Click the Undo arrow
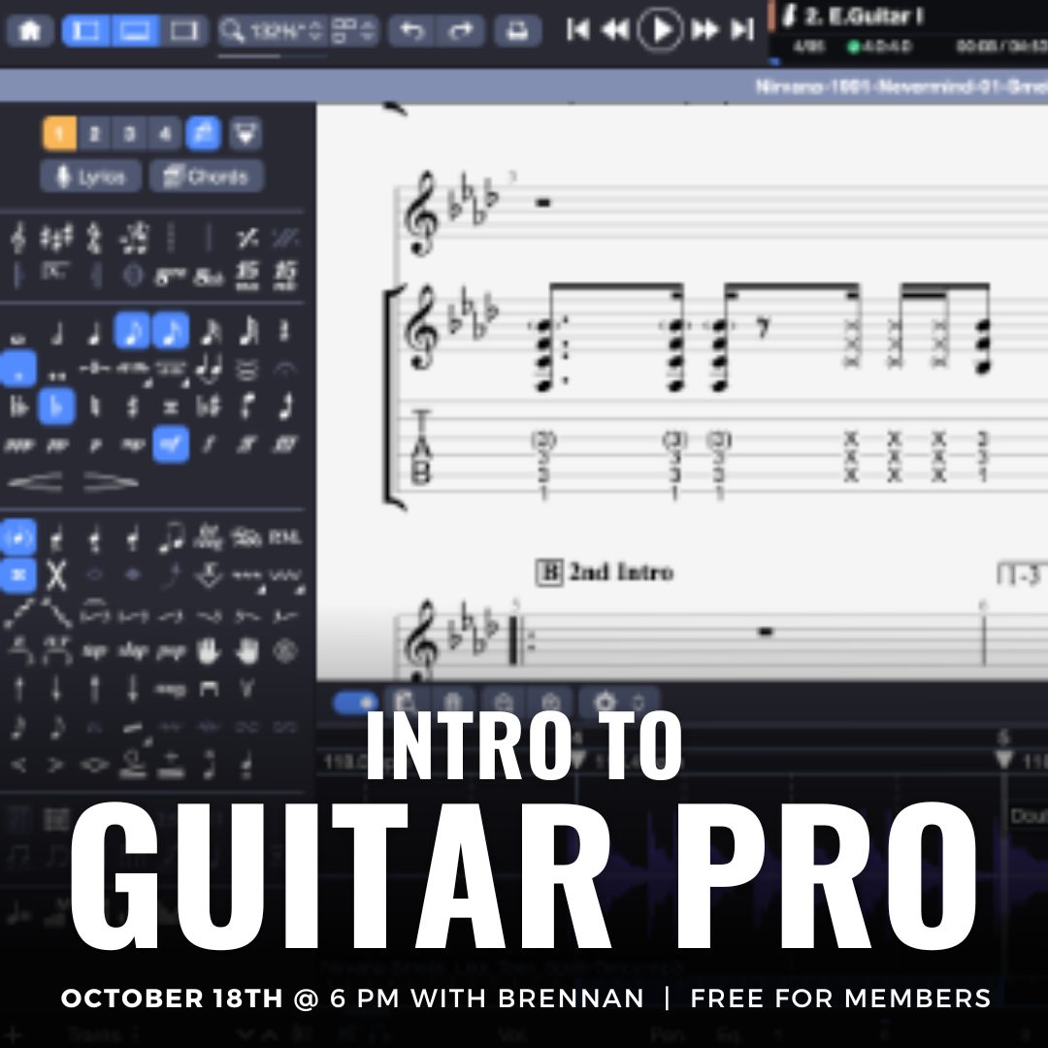This screenshot has height=1048, width=1048. (x=412, y=31)
